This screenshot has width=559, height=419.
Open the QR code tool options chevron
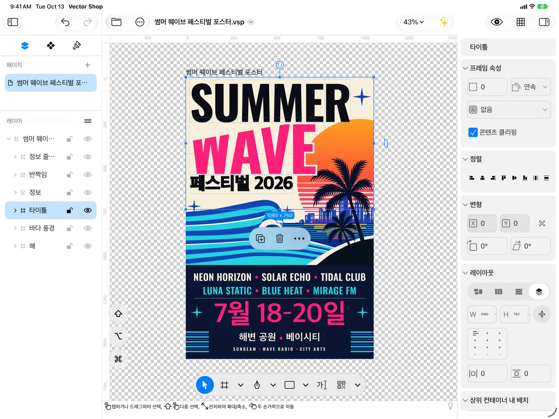358,385
